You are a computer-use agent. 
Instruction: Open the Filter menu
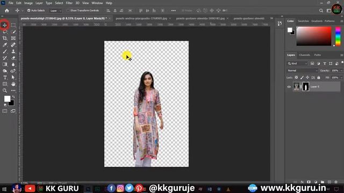click(69, 3)
